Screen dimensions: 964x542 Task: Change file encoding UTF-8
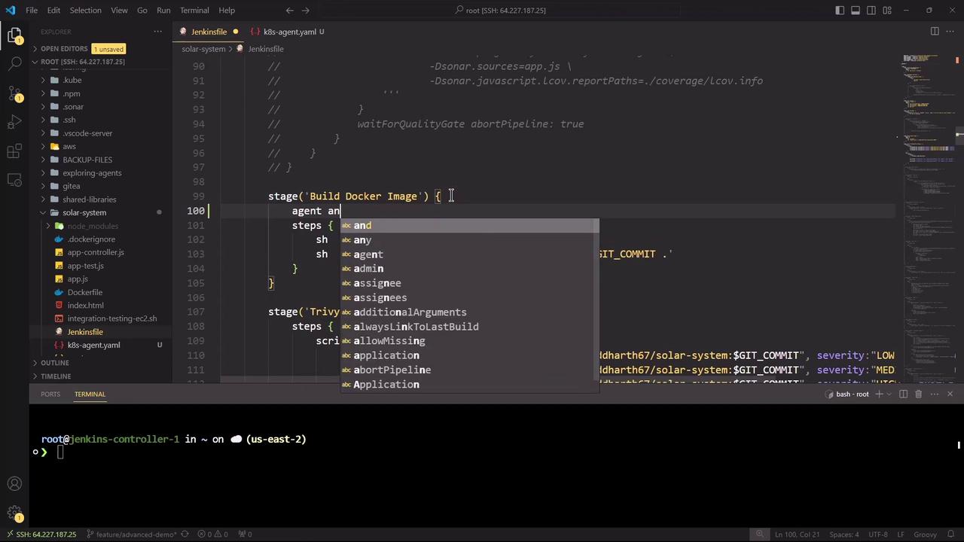877,534
